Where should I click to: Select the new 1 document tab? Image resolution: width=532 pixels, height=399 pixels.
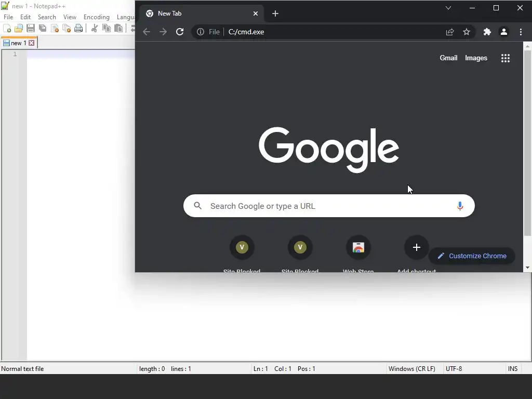(19, 43)
